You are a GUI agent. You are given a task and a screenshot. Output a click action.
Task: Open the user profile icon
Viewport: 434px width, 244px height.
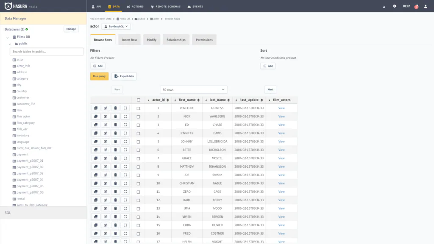[x=426, y=6]
